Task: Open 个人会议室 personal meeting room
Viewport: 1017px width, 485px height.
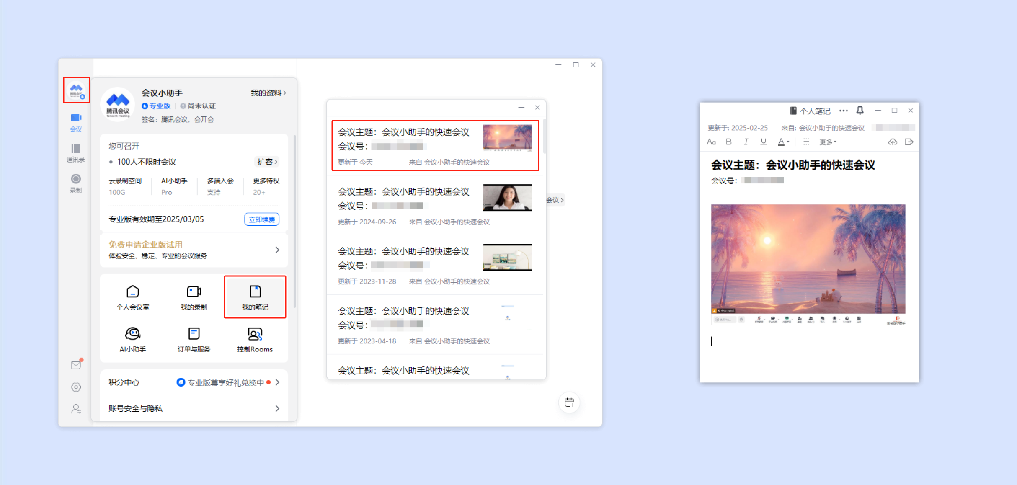Action: coord(133,297)
